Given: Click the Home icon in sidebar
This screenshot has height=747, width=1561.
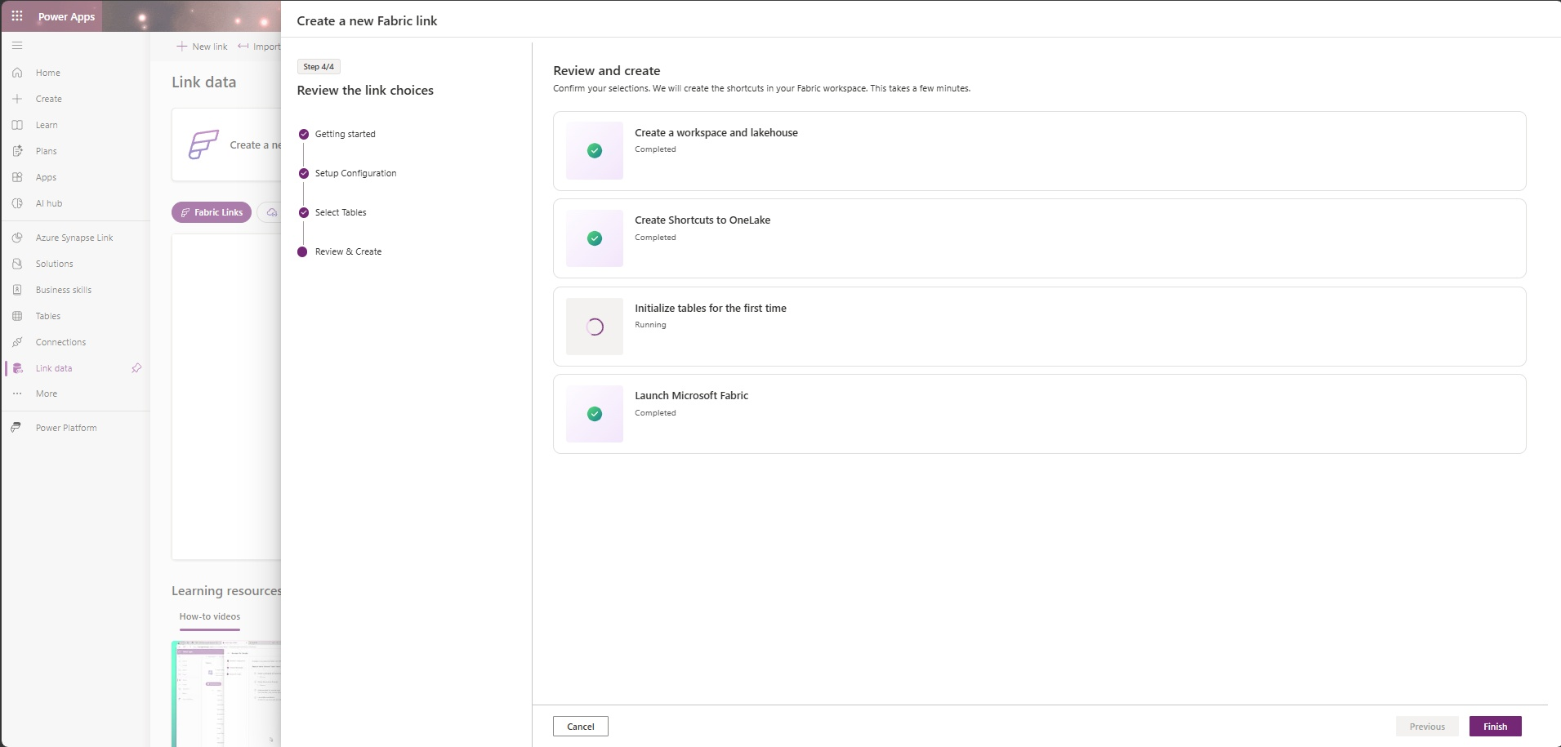Looking at the screenshot, I should (x=17, y=73).
